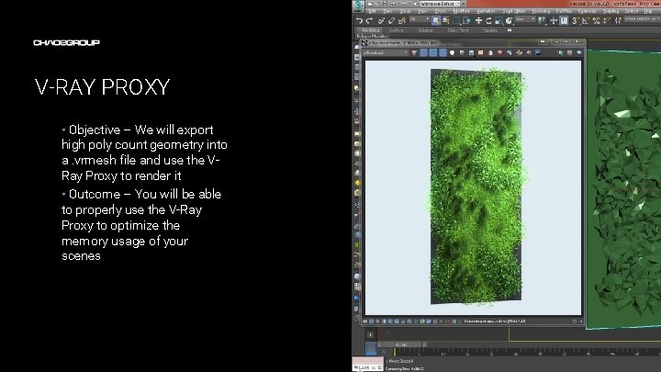Click Undo in the main toolbar
The image size is (661, 372).
tap(360, 20)
